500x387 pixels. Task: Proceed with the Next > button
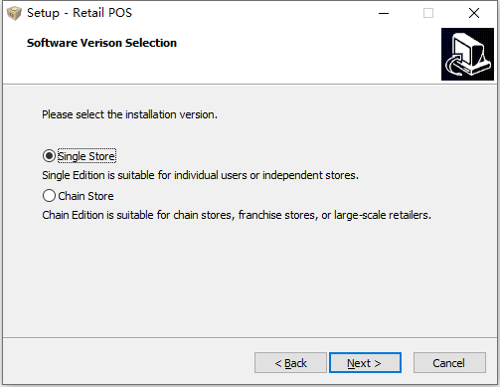pyautogui.click(x=365, y=363)
